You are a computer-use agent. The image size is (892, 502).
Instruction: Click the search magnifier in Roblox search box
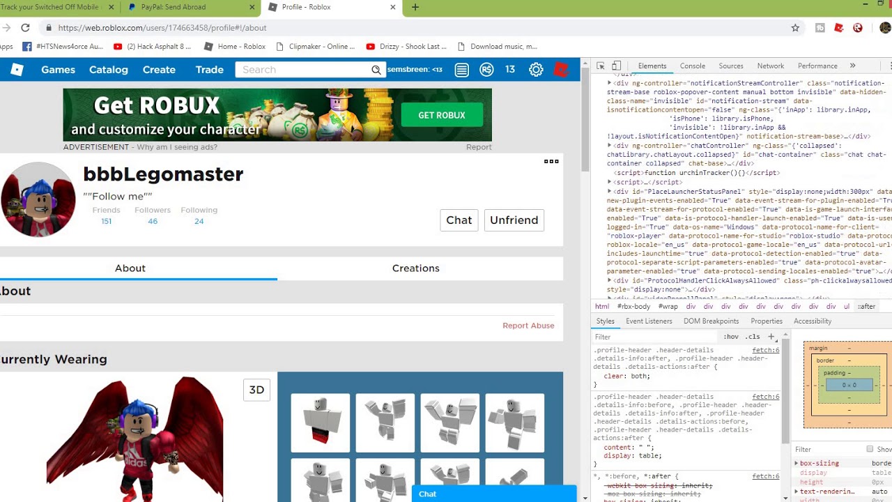coord(376,70)
